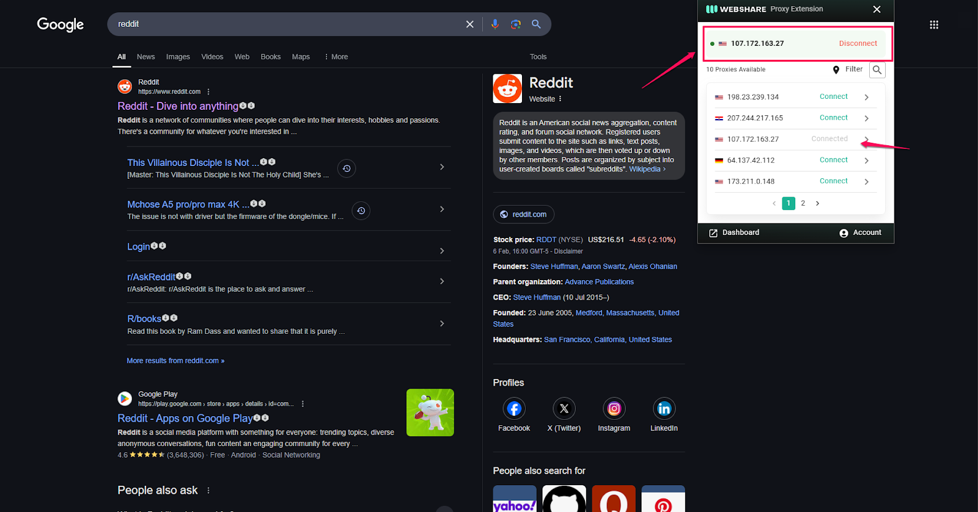The image size is (978, 512).
Task: Open Reddit - Apps on Google Play result
Action: click(x=185, y=418)
